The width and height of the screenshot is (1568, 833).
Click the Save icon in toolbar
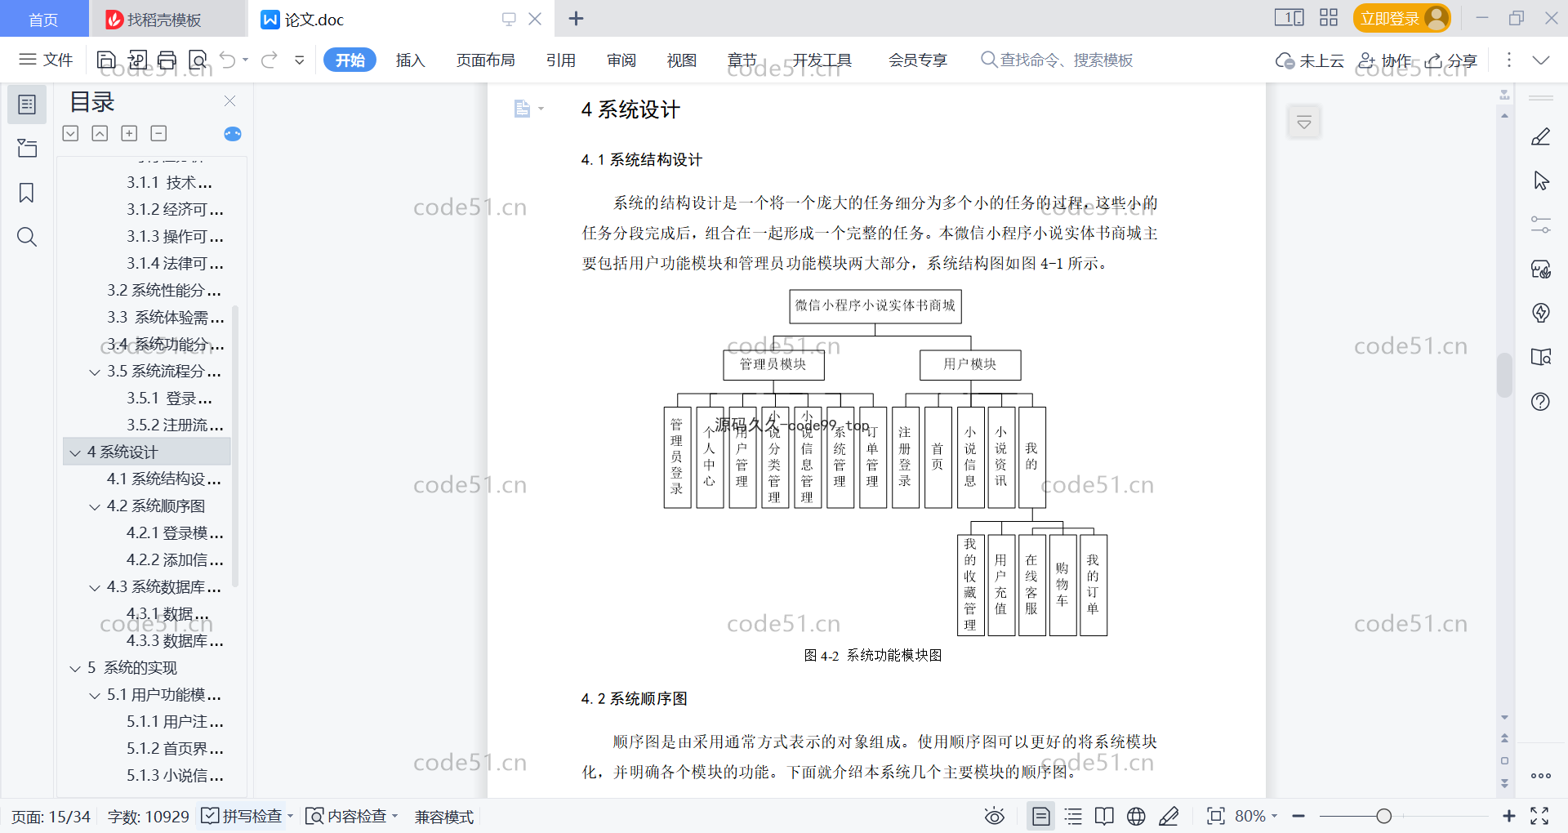pyautogui.click(x=106, y=60)
